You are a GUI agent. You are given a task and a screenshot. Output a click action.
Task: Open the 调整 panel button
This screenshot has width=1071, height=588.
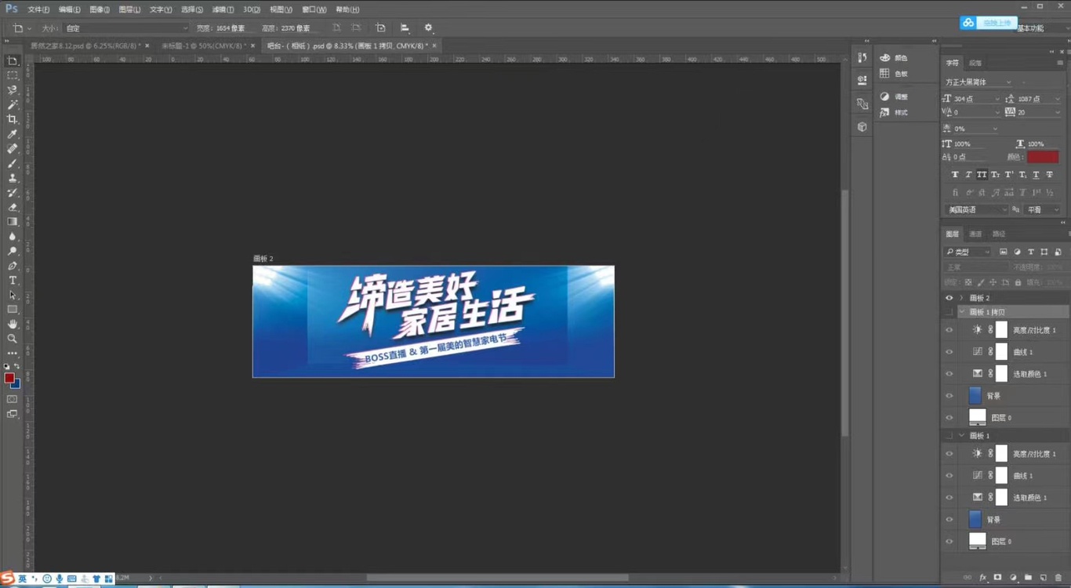[894, 96]
